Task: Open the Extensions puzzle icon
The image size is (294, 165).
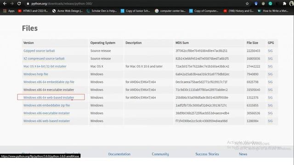Action: coord(284,4)
